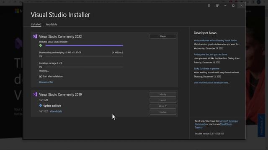Click Visual Studio Community 2019 logo icon
This screenshot has height=150, width=268.
click(35, 95)
